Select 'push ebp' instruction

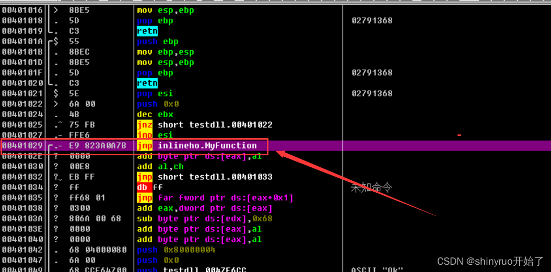click(x=158, y=42)
